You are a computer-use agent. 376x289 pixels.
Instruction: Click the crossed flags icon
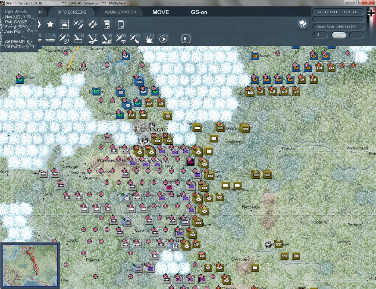(x=303, y=24)
